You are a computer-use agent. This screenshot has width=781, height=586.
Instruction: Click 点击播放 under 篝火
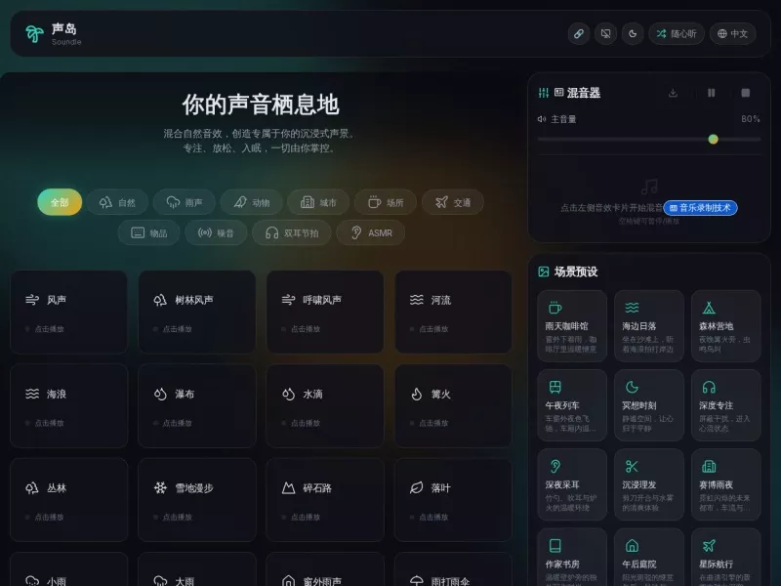coord(433,423)
